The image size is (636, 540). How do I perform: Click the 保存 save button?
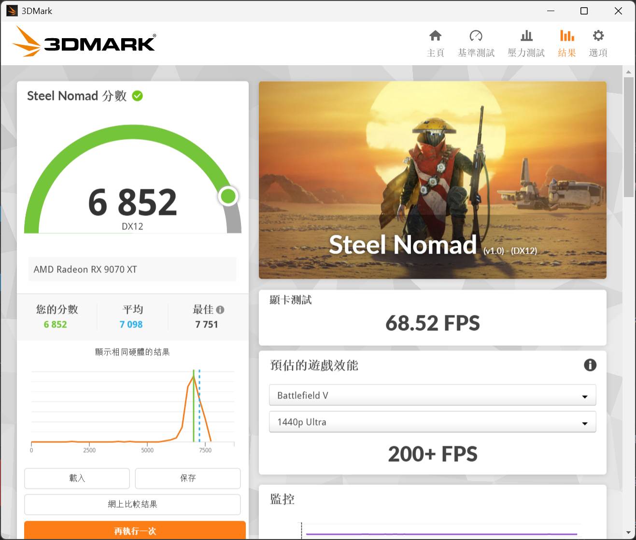[x=188, y=478]
